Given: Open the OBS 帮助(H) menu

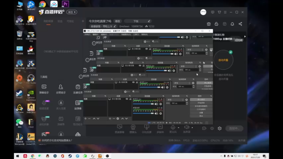Looking at the screenshot, I should (144, 34).
